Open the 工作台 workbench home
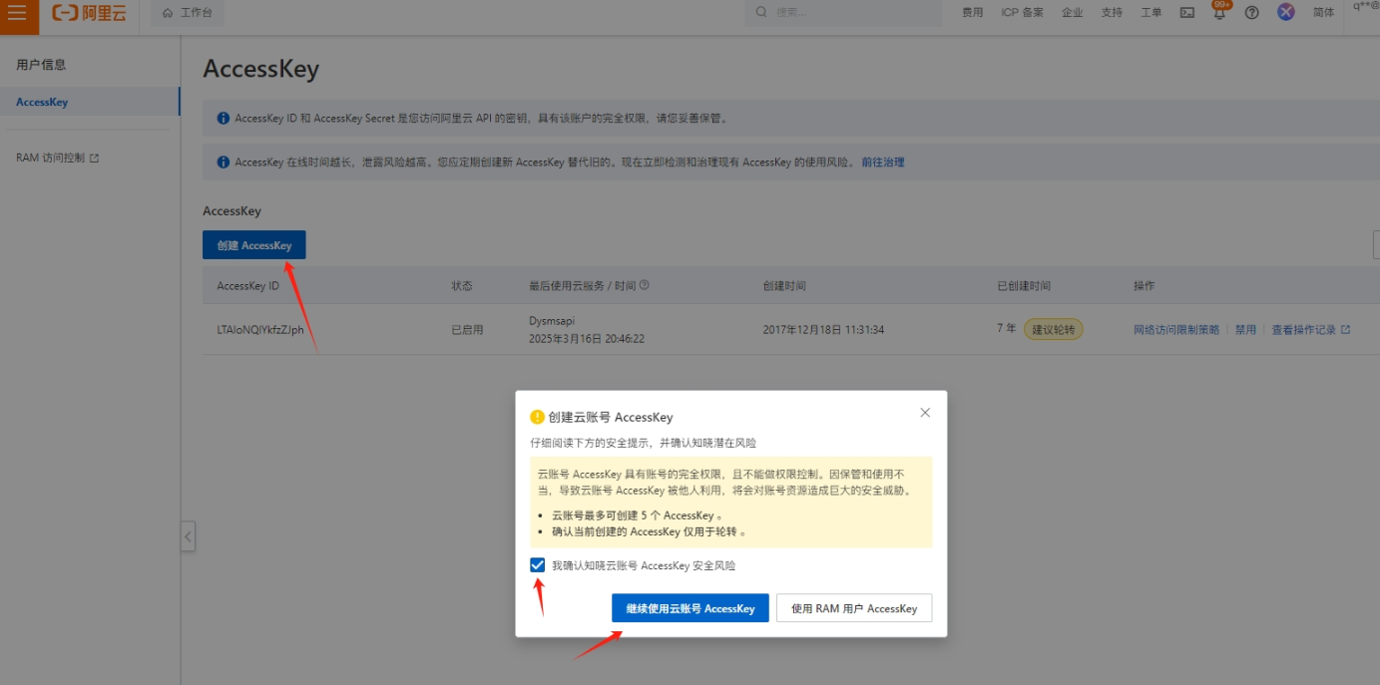This screenshot has width=1380, height=685. pos(188,13)
